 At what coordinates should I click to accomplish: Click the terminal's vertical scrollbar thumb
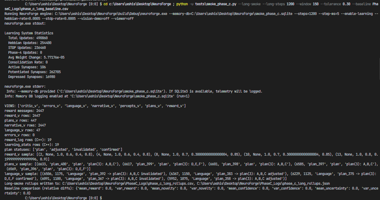379,69
